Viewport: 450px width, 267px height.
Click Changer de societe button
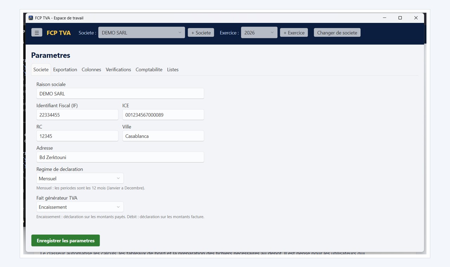tap(337, 33)
